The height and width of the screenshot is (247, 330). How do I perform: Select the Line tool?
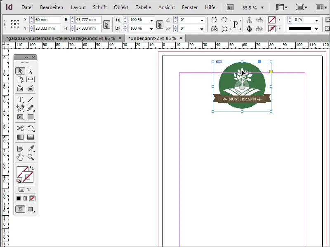[x=31, y=99]
